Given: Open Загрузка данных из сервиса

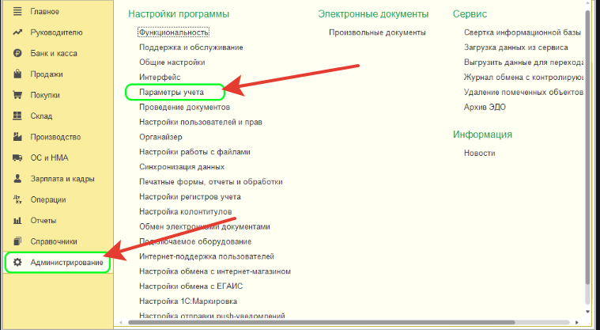Looking at the screenshot, I should [516, 47].
